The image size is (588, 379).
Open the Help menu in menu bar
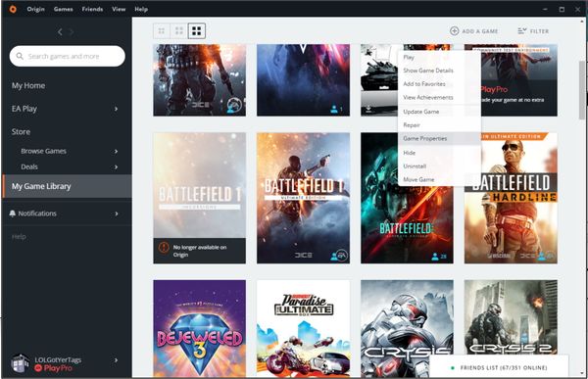click(141, 9)
